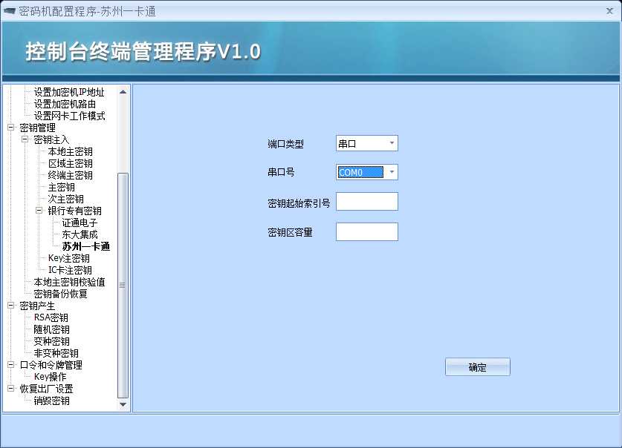622x448 pixels.
Task: Select 设置网卡工作模式 in the tree
Action: 69,116
